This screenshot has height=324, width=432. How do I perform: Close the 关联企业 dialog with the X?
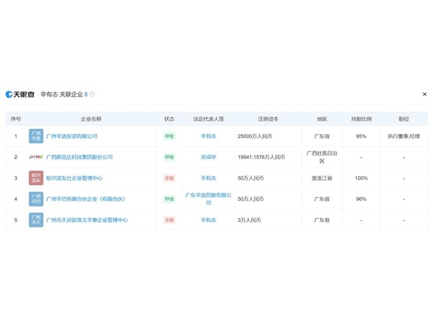425,94
